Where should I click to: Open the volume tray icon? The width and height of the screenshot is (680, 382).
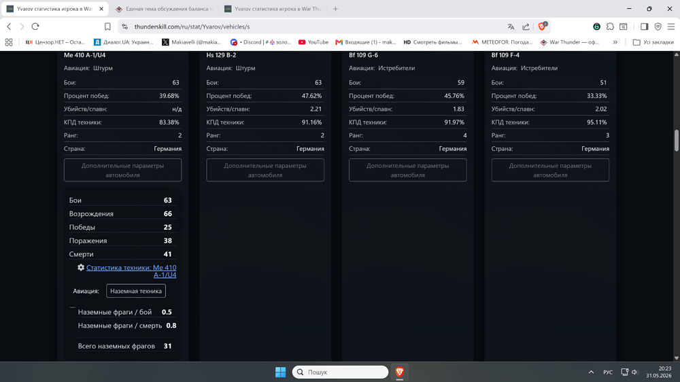[x=635, y=372]
